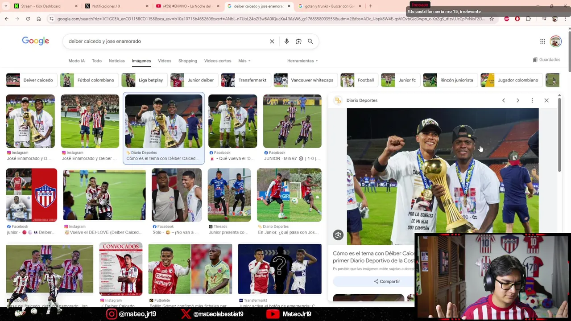Click the Compartir share button
Image resolution: width=571 pixels, height=321 pixels.
click(387, 281)
